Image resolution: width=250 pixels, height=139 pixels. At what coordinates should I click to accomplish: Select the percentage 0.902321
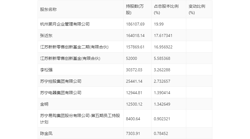tap(162, 119)
